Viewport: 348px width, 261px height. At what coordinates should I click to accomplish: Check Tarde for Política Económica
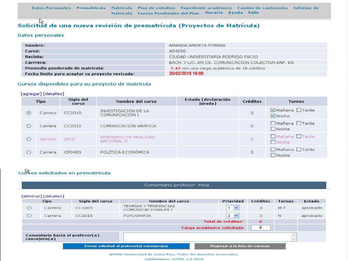[299, 150]
